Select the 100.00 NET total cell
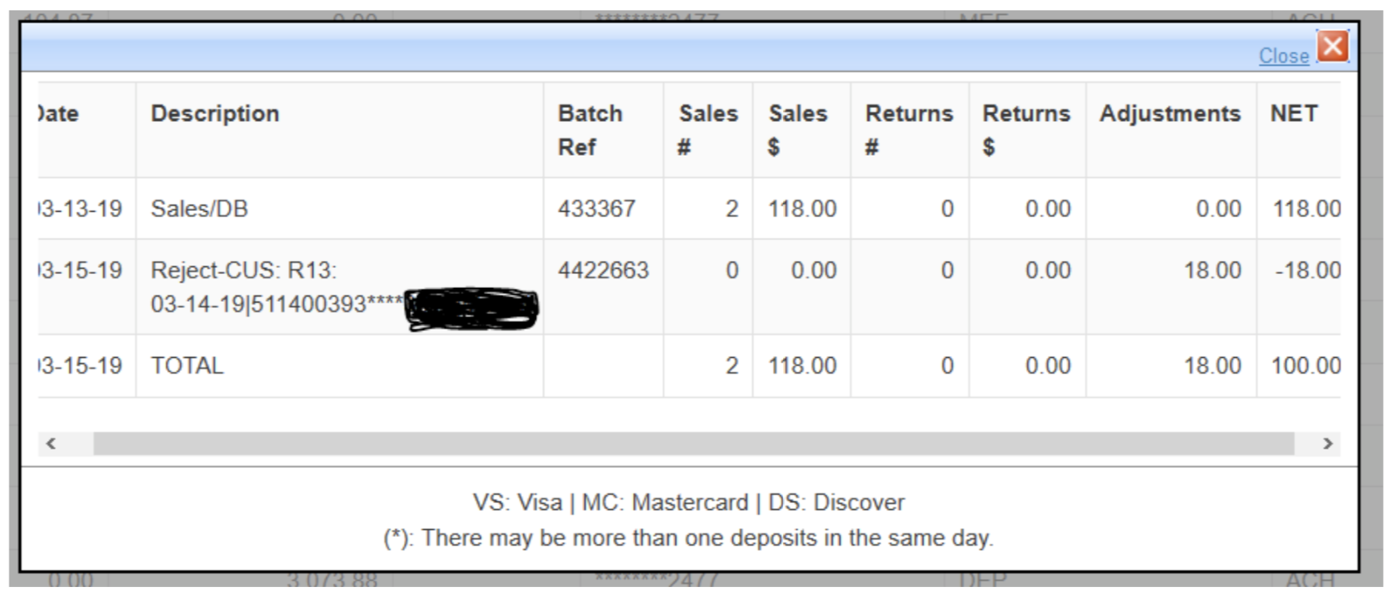The image size is (1395, 600). pos(1306,366)
